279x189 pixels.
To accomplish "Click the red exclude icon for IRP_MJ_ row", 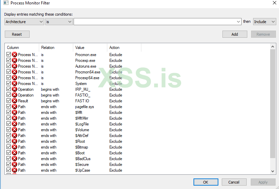I will 14,89.
